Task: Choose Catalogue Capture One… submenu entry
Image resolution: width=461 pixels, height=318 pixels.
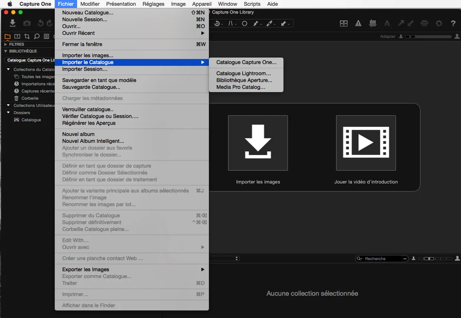Action: (246, 62)
